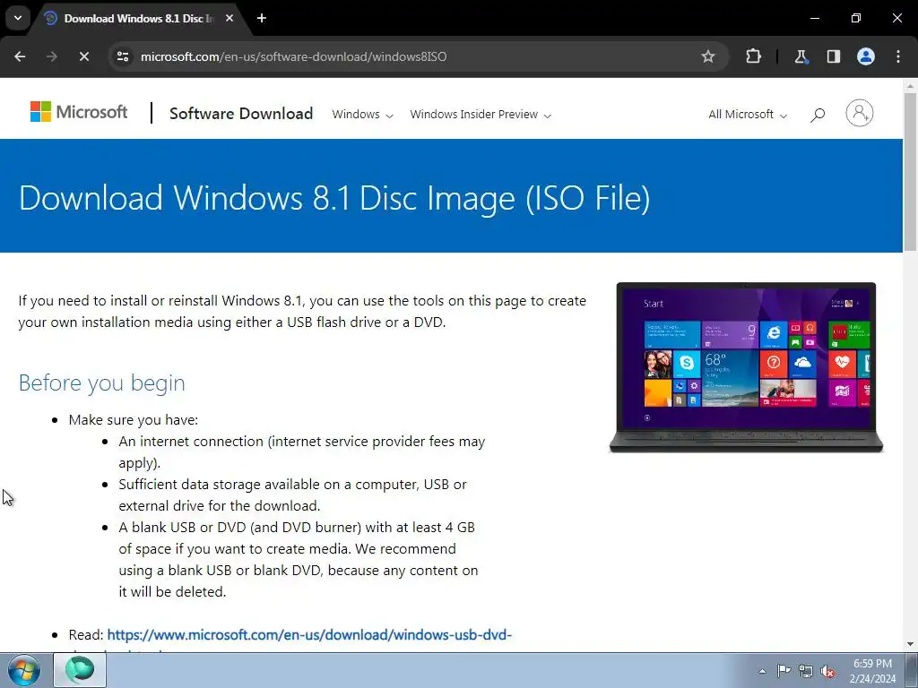Open the network tray icon
Viewport: 918px width, 688px height.
tap(806, 671)
